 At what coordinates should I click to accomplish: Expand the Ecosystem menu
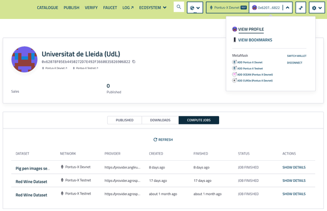click(153, 8)
